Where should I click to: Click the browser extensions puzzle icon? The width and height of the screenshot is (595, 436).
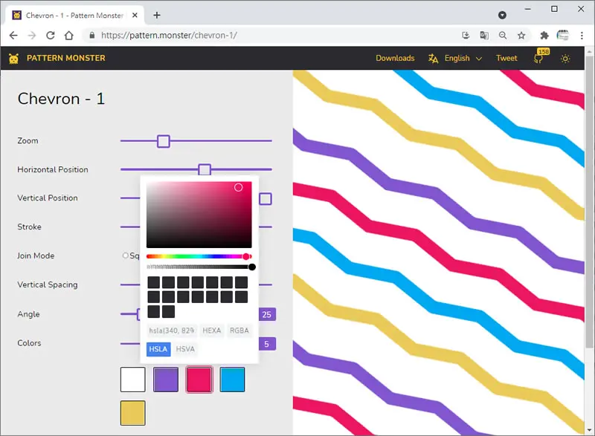point(544,36)
